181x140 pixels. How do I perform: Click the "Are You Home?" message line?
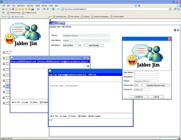click(x=64, y=86)
